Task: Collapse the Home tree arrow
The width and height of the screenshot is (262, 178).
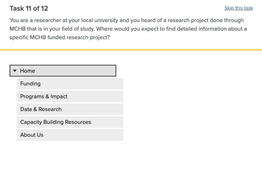Action: (15, 71)
